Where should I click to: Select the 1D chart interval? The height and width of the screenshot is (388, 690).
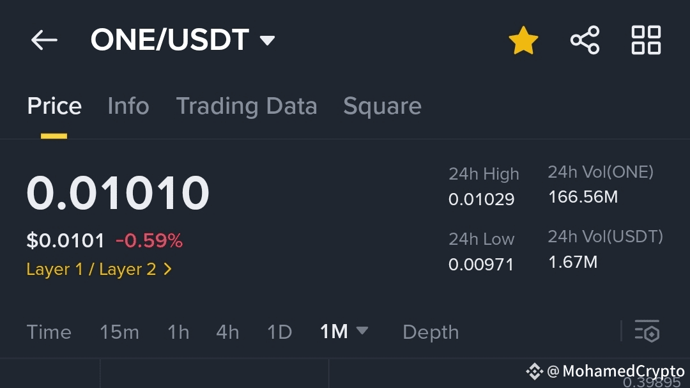279,332
